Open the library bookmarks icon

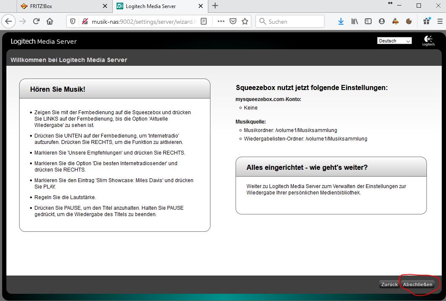[x=355, y=21]
